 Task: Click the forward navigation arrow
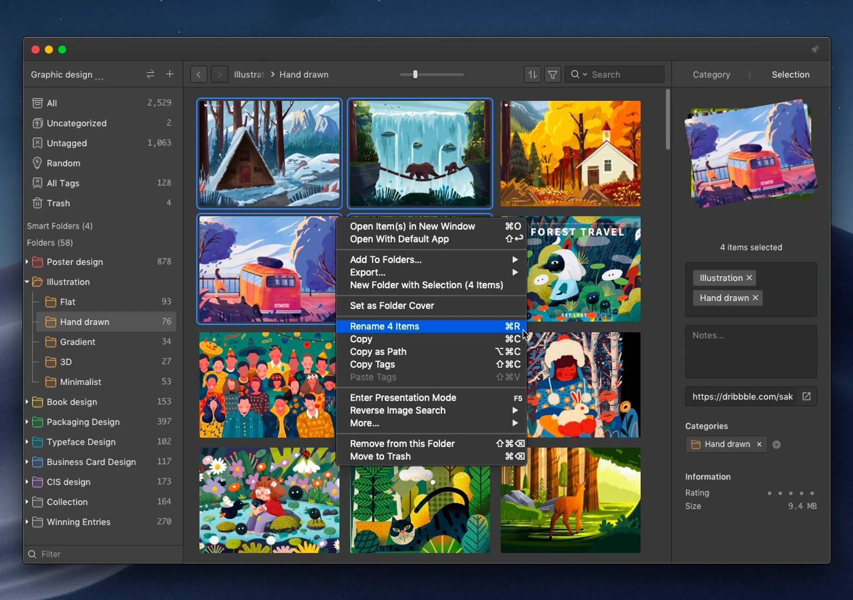219,74
